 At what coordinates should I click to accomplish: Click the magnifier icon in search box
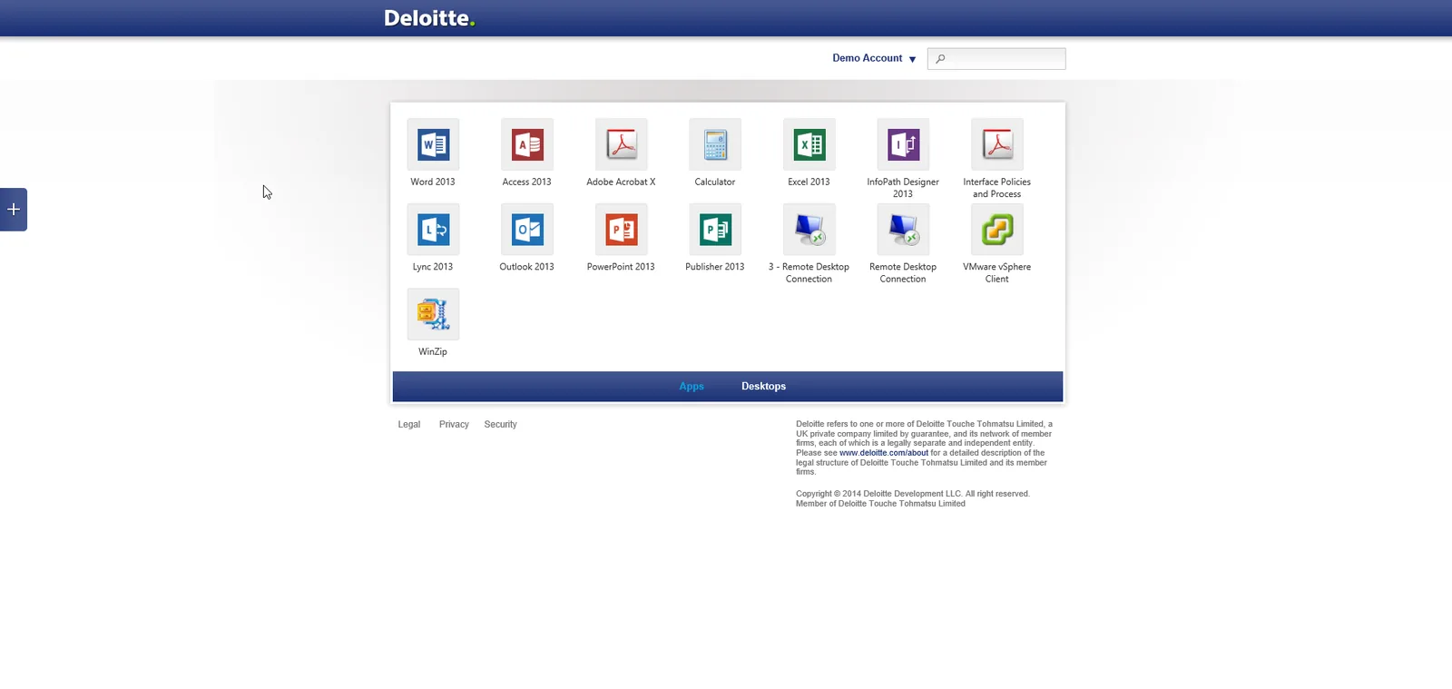point(940,59)
